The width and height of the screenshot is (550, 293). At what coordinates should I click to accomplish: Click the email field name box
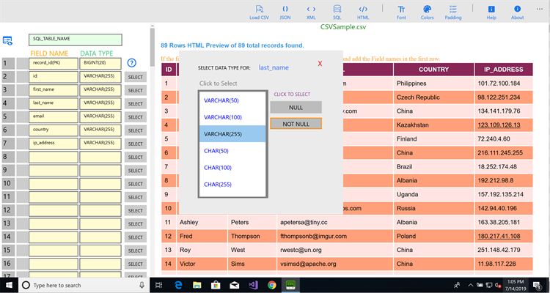(x=54, y=116)
